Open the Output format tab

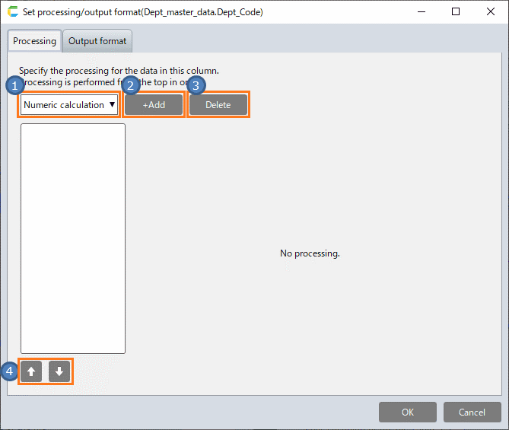click(97, 41)
